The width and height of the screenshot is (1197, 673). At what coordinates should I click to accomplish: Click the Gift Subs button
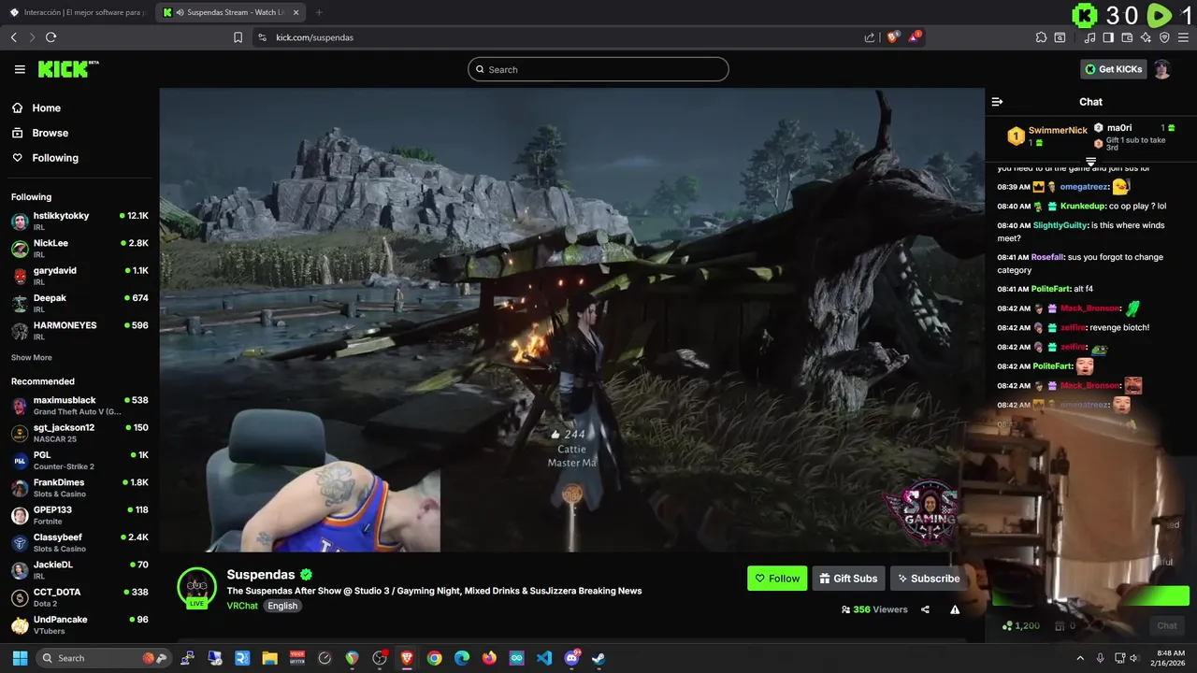pos(848,579)
